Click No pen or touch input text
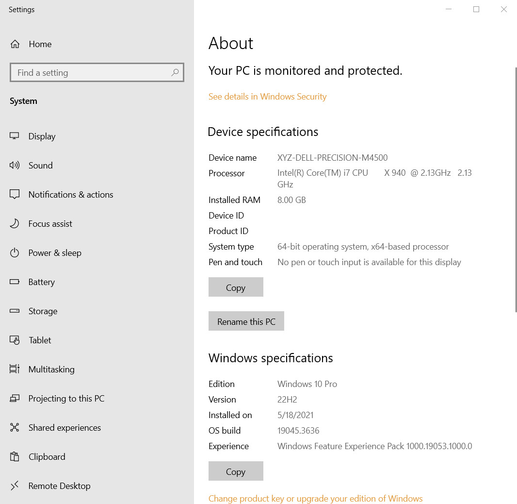517x504 pixels. 369,262
